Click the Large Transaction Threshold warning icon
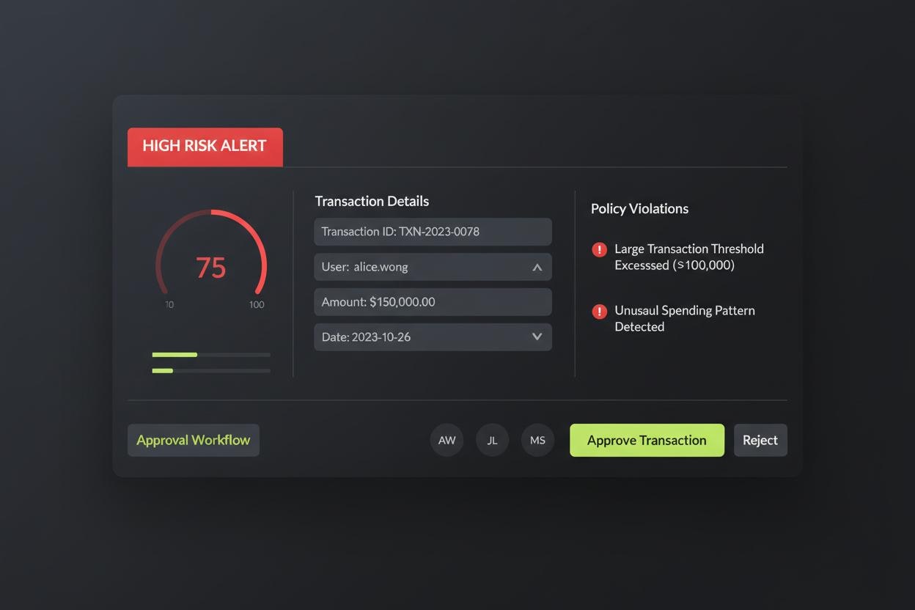This screenshot has width=915, height=610. (x=599, y=250)
